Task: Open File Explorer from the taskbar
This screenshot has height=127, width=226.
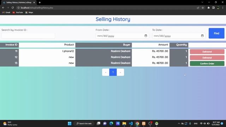Action: tap(124, 123)
